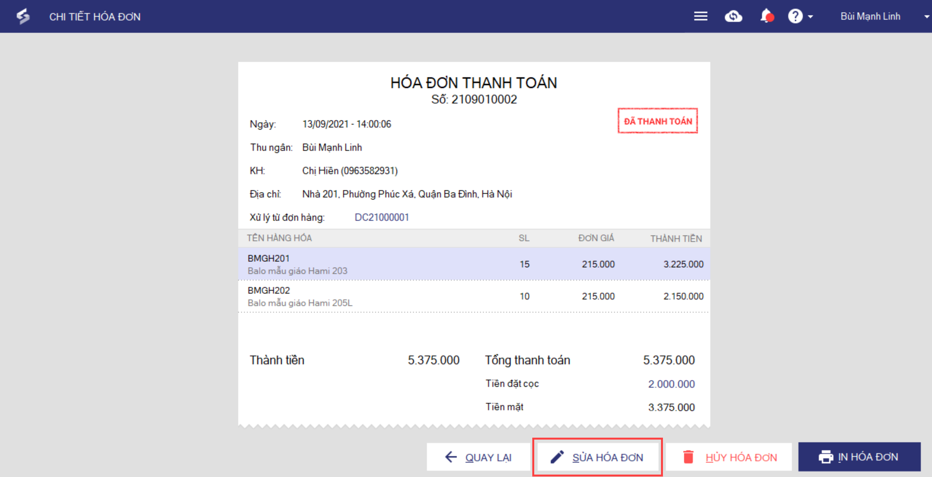Open the hamburger menu icon
The height and width of the screenshot is (477, 932).
[x=700, y=17]
